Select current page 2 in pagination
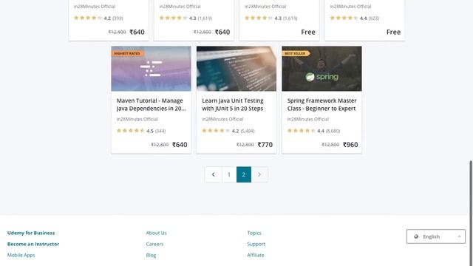Screen dimensions: 473x266 click(244, 174)
